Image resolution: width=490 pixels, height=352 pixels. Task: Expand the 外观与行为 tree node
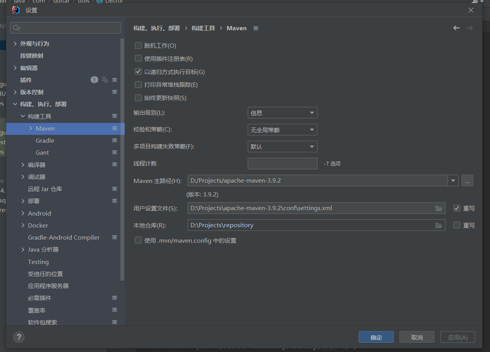point(15,43)
